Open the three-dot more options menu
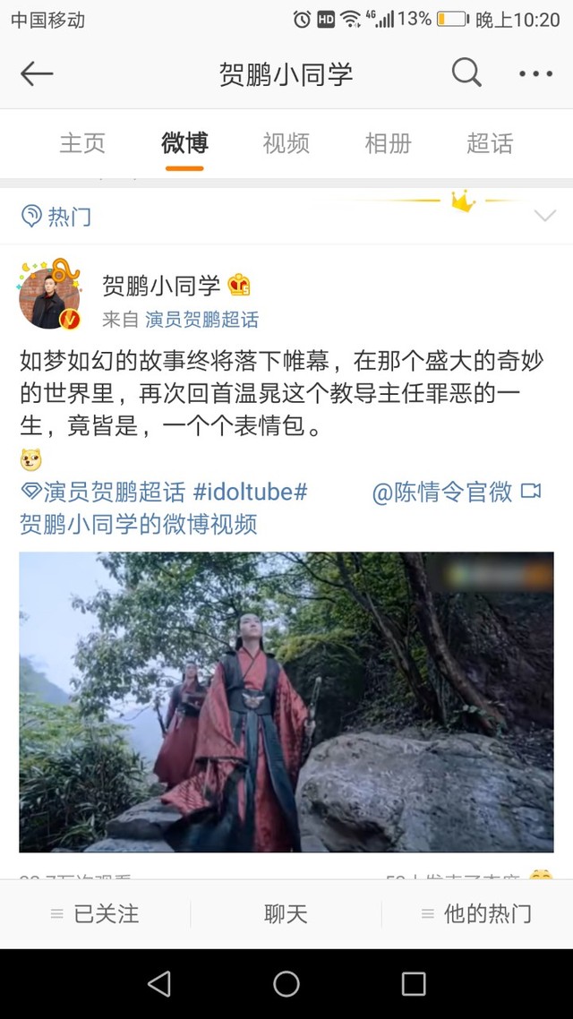The width and height of the screenshot is (573, 1019). (536, 74)
